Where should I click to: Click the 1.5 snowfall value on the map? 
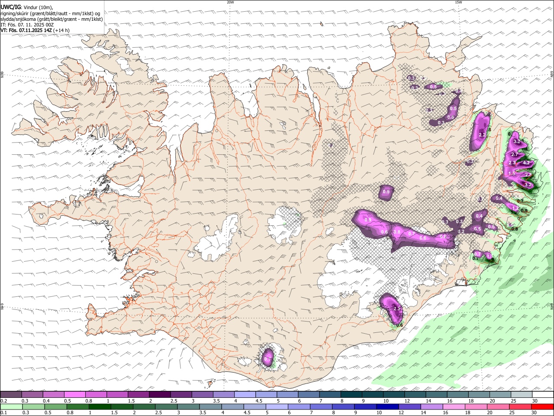click(x=512, y=173)
